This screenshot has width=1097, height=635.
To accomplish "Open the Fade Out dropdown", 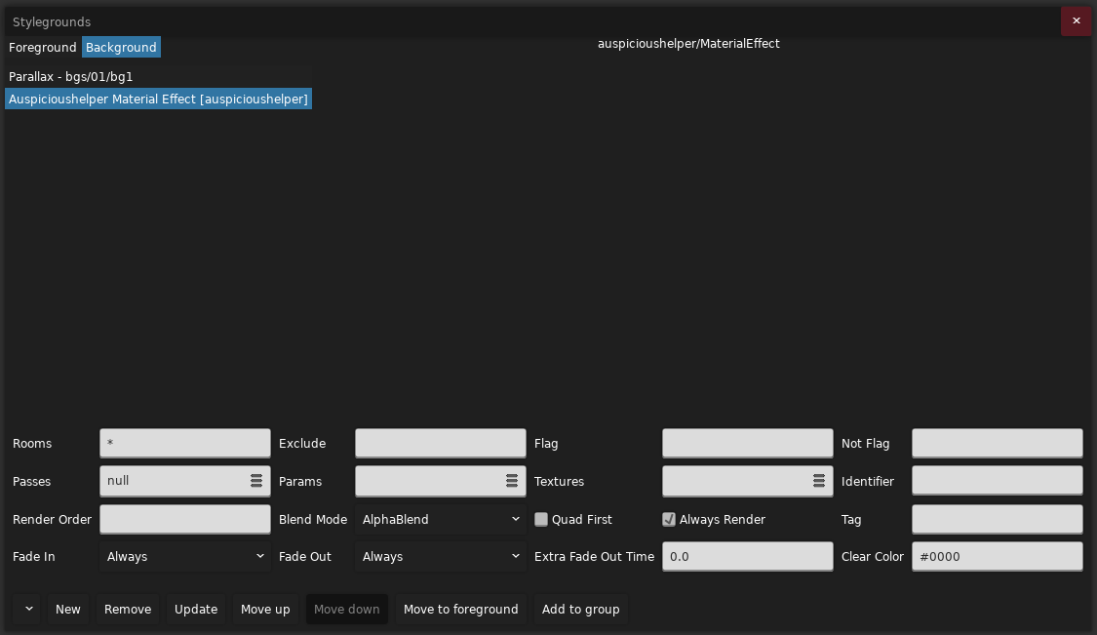I will pyautogui.click(x=441, y=557).
